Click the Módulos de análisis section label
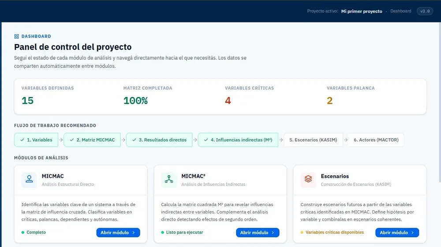 [41, 158]
